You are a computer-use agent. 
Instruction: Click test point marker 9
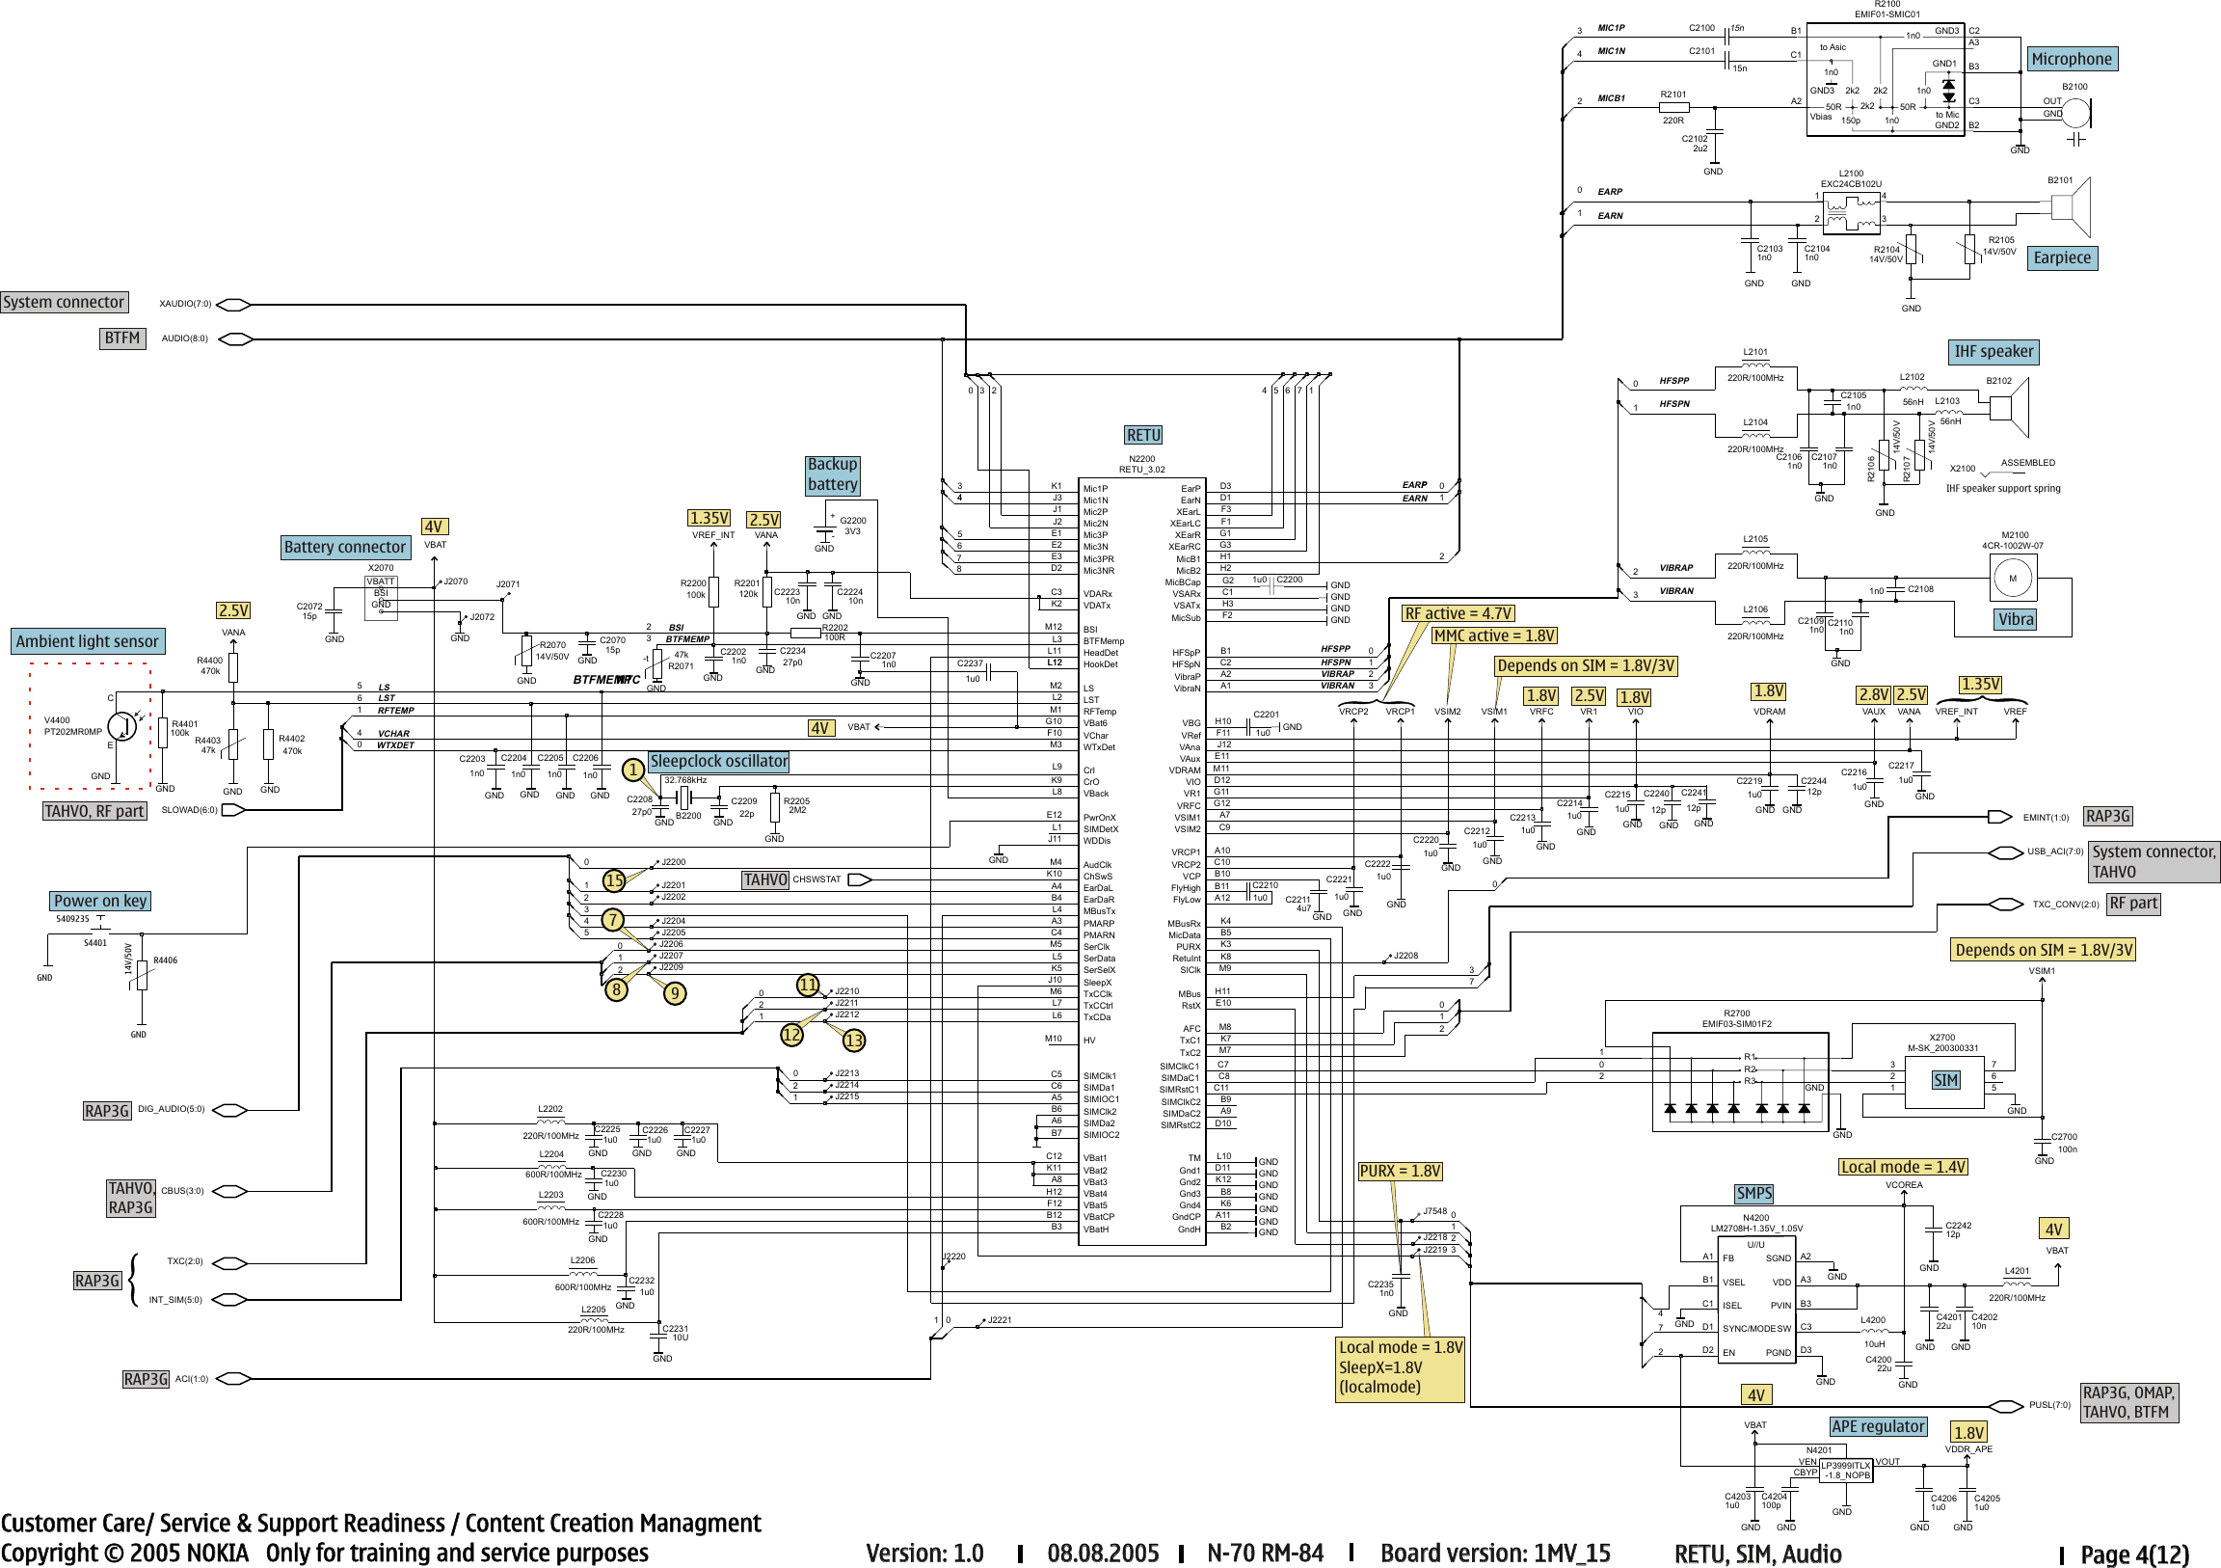click(675, 993)
